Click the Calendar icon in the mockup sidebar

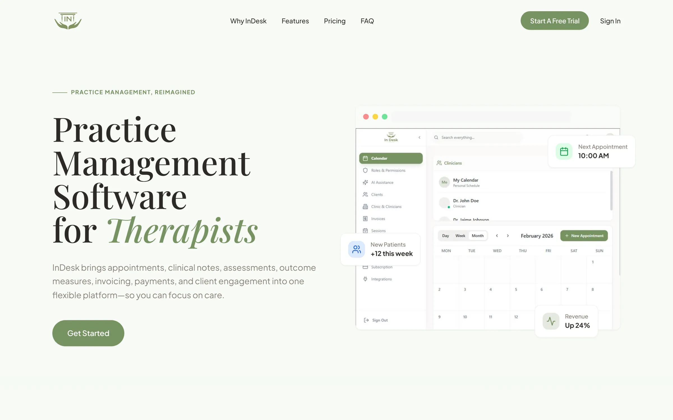click(x=365, y=158)
